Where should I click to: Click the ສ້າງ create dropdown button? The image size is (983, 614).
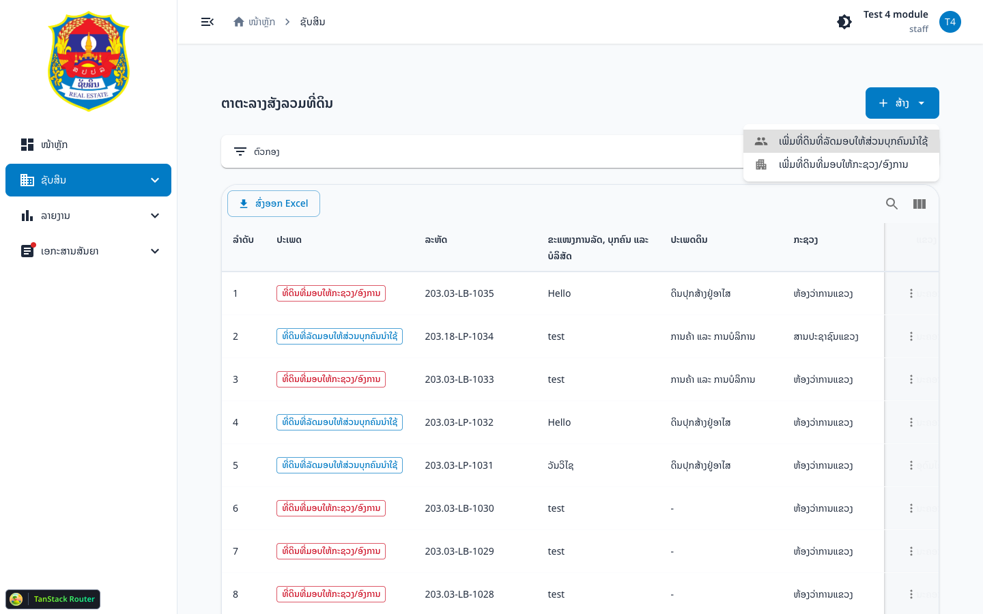(x=902, y=103)
